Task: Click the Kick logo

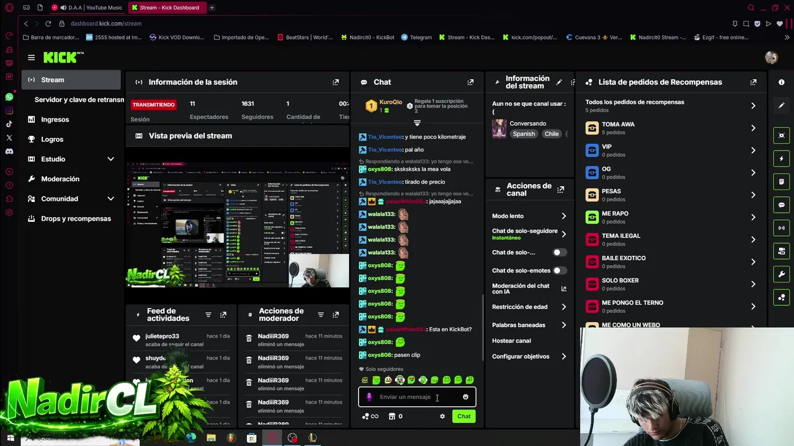Action: click(x=63, y=57)
